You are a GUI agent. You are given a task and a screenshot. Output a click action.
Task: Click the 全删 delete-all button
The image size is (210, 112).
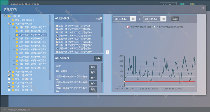pos(98,58)
